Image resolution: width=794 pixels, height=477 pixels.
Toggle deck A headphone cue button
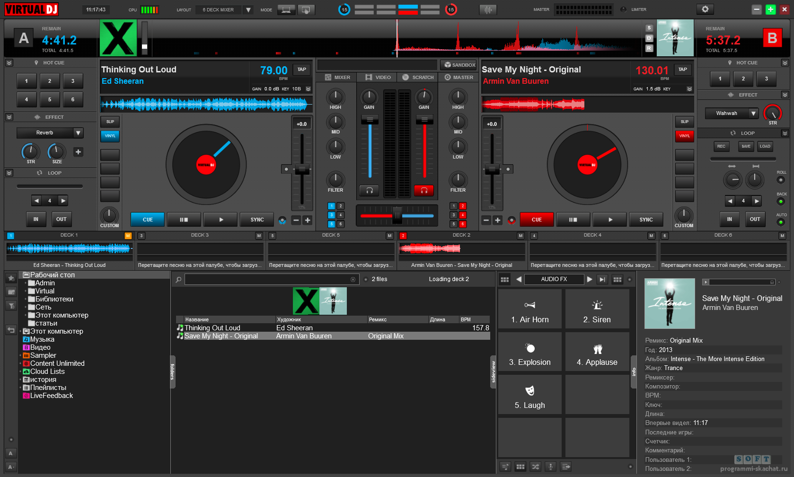(370, 190)
